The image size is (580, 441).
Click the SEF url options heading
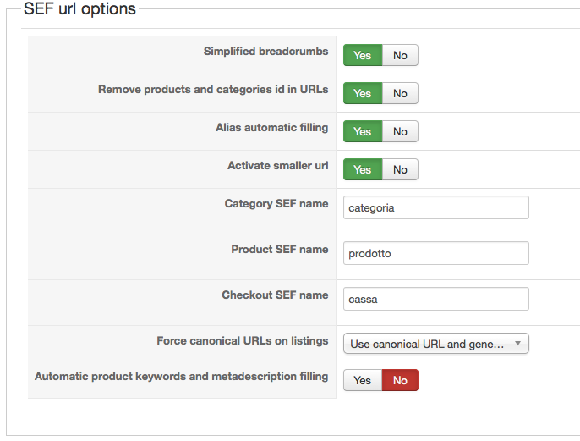79,10
